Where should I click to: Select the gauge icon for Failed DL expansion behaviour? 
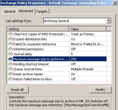coord(10,44)
